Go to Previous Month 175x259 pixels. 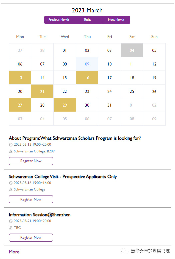pos(59,20)
